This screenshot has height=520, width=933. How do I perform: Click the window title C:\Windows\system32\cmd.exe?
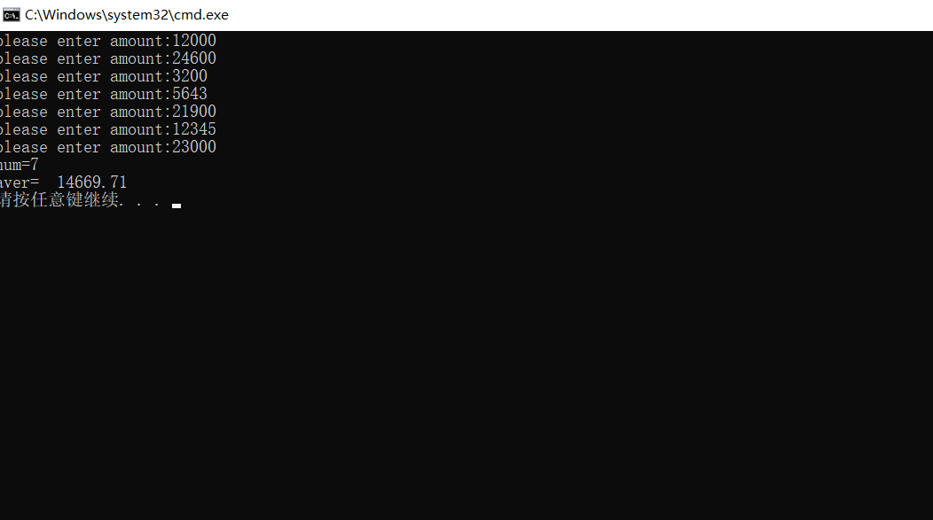coord(127,15)
